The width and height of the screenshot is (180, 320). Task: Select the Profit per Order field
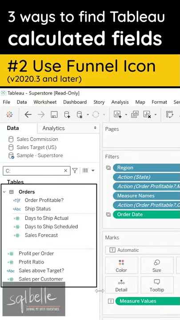click(36, 254)
